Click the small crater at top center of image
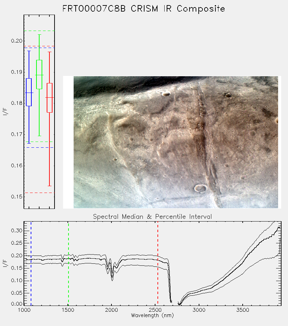 (x=166, y=94)
